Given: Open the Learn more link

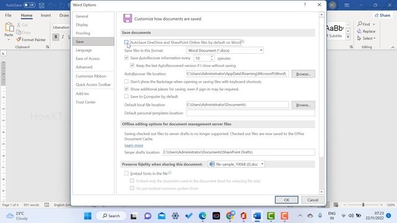Looking at the screenshot, I should point(134,146).
